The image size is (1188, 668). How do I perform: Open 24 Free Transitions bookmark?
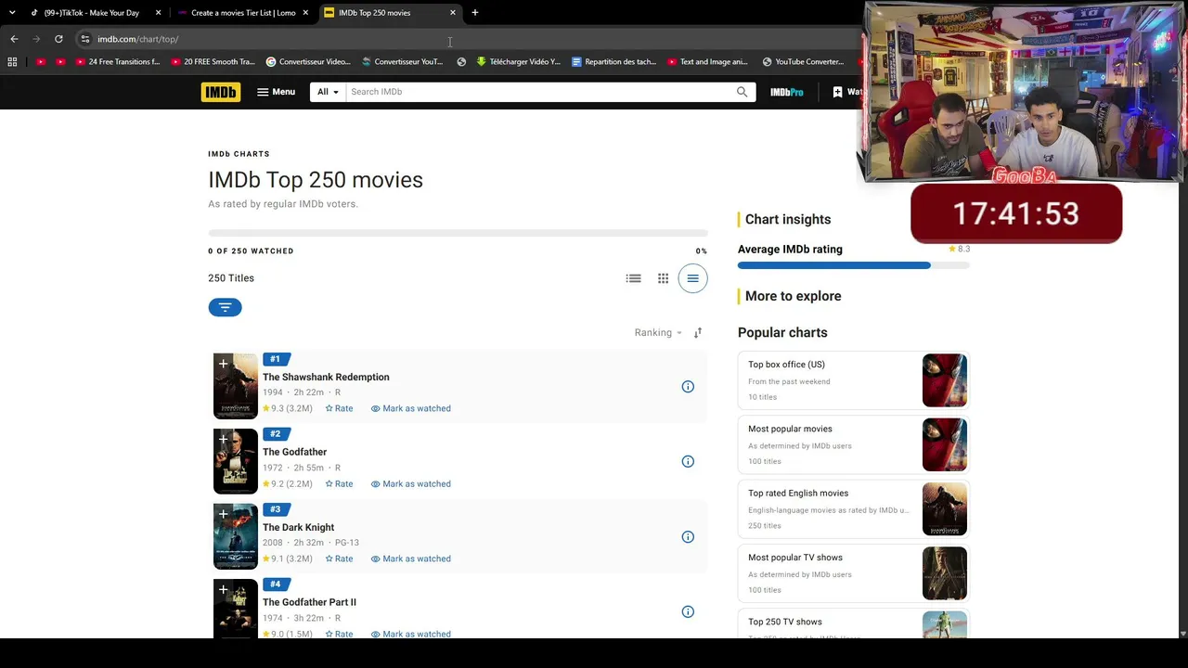(118, 62)
